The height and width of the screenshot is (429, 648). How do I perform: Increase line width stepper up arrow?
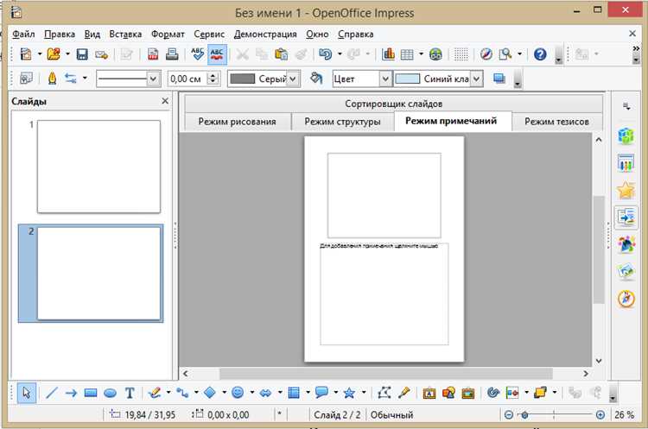pos(213,75)
